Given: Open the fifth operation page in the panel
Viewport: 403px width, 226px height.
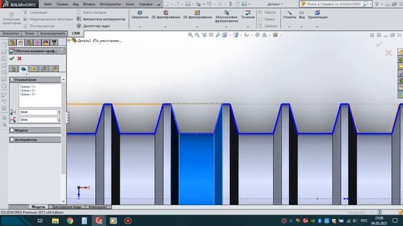Looking at the screenshot, I should pos(54,68).
